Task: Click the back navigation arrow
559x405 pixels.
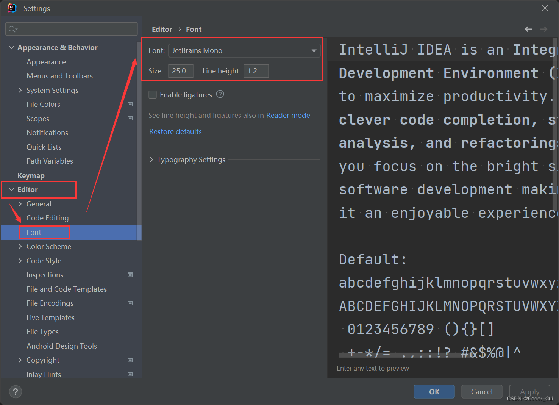Action: point(528,29)
